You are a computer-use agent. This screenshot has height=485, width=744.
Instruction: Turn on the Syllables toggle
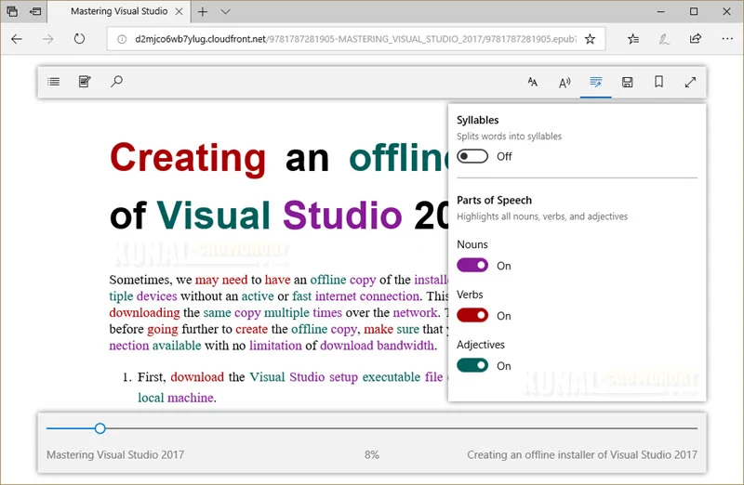[472, 156]
